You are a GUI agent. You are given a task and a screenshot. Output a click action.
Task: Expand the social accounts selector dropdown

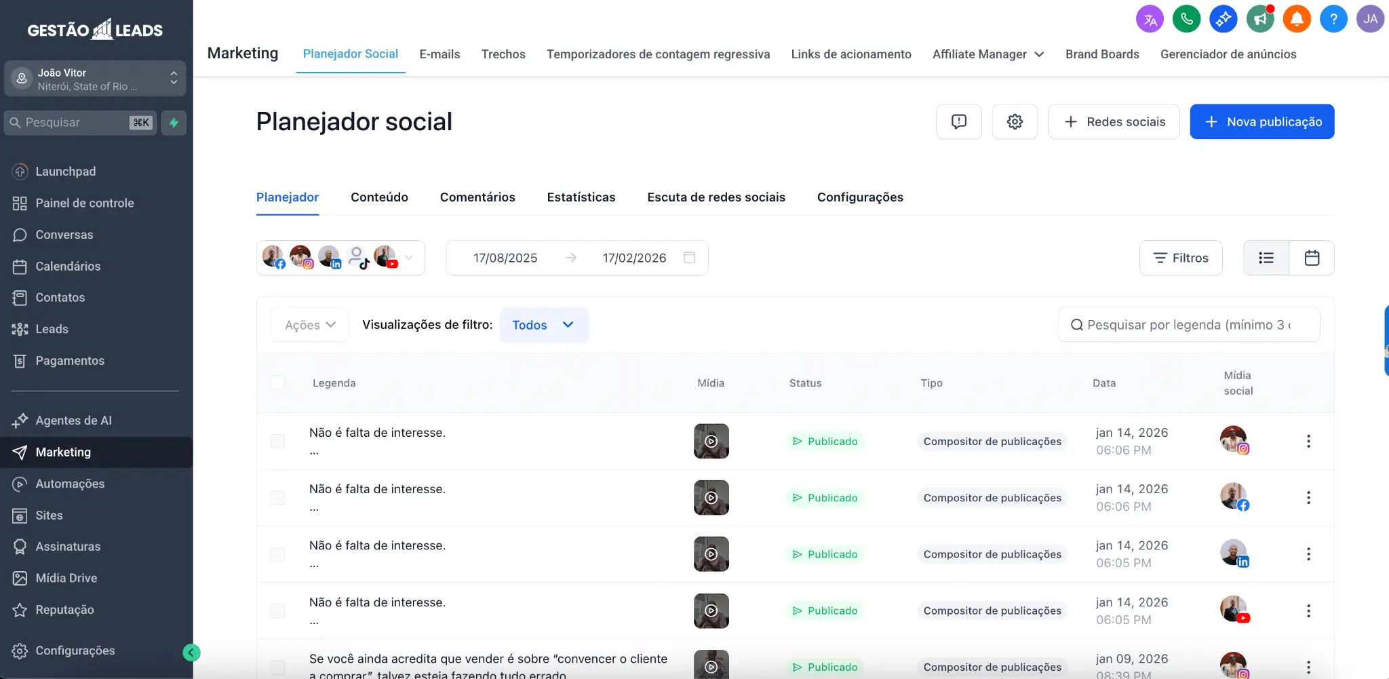[x=409, y=258]
